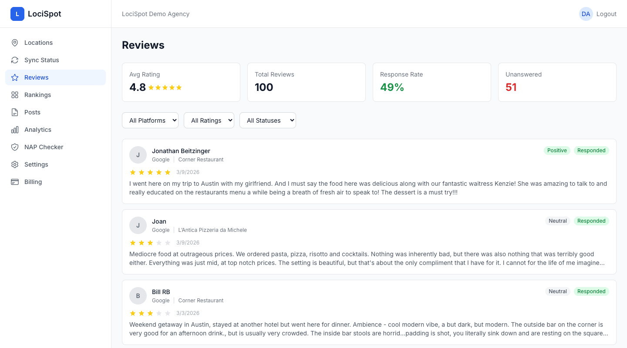Screen dimensions: 627x348
Task: Open the All Platforms dropdown
Action: pyautogui.click(x=150, y=120)
